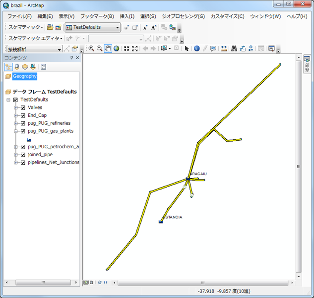Screen dimensions: 314x298
Task: Open the TestDefaults diagram dropdown
Action: [x=118, y=27]
